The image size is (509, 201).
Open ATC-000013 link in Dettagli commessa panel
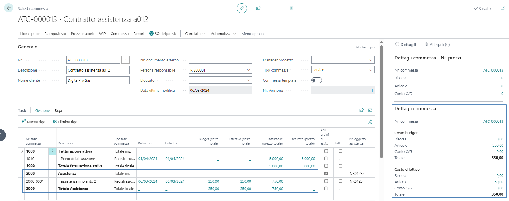click(493, 121)
